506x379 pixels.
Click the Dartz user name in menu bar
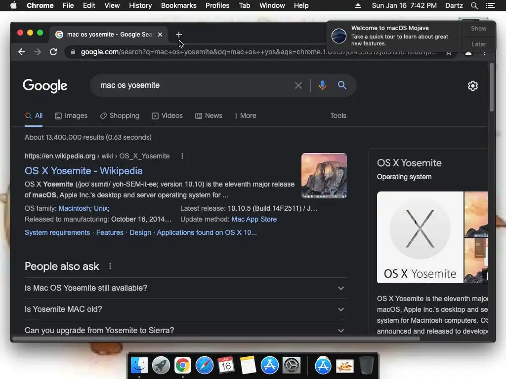coord(454,5)
